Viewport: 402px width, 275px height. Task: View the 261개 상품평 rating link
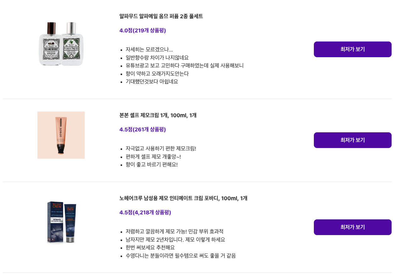(142, 129)
